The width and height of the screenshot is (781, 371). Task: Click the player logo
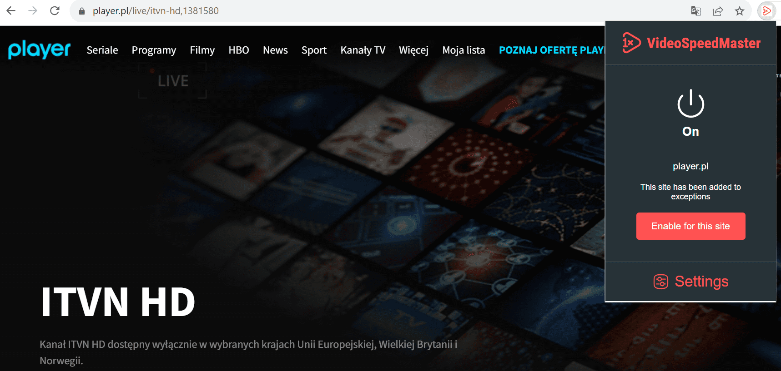39,49
